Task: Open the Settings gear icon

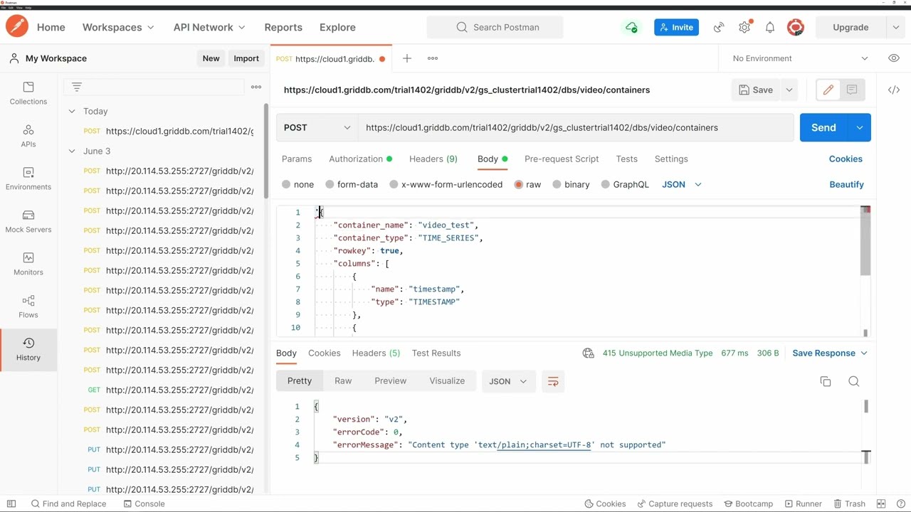Action: point(744,27)
